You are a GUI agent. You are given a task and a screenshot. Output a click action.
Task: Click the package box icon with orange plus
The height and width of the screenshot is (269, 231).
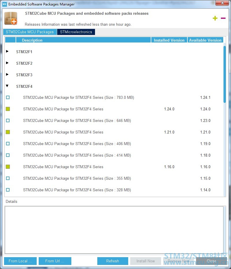coord(11,18)
